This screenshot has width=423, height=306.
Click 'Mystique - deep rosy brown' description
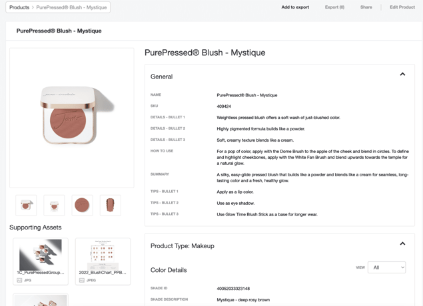pyautogui.click(x=243, y=300)
